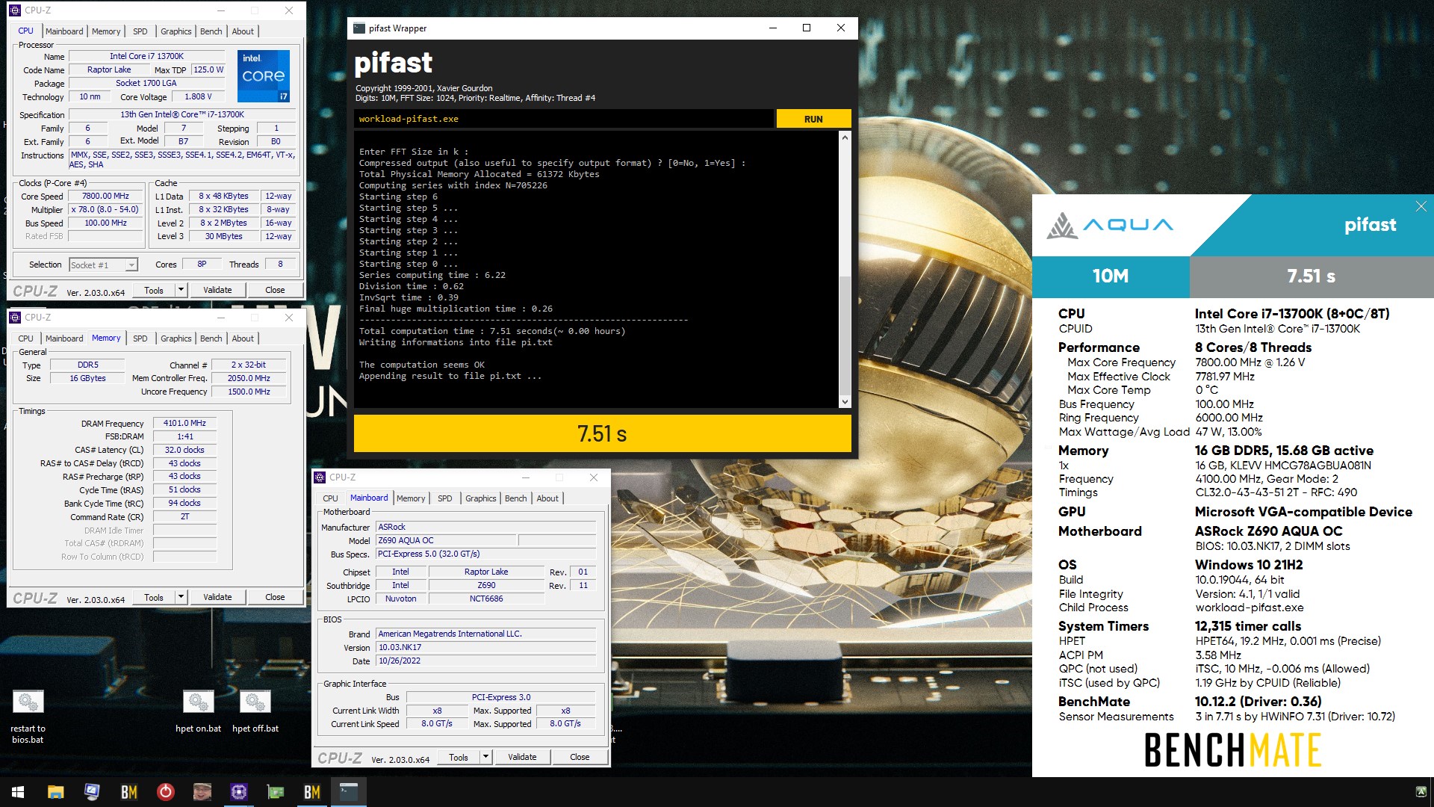This screenshot has height=807, width=1434.
Task: Click the first BM BenchMate taskbar icon
Action: [x=128, y=792]
